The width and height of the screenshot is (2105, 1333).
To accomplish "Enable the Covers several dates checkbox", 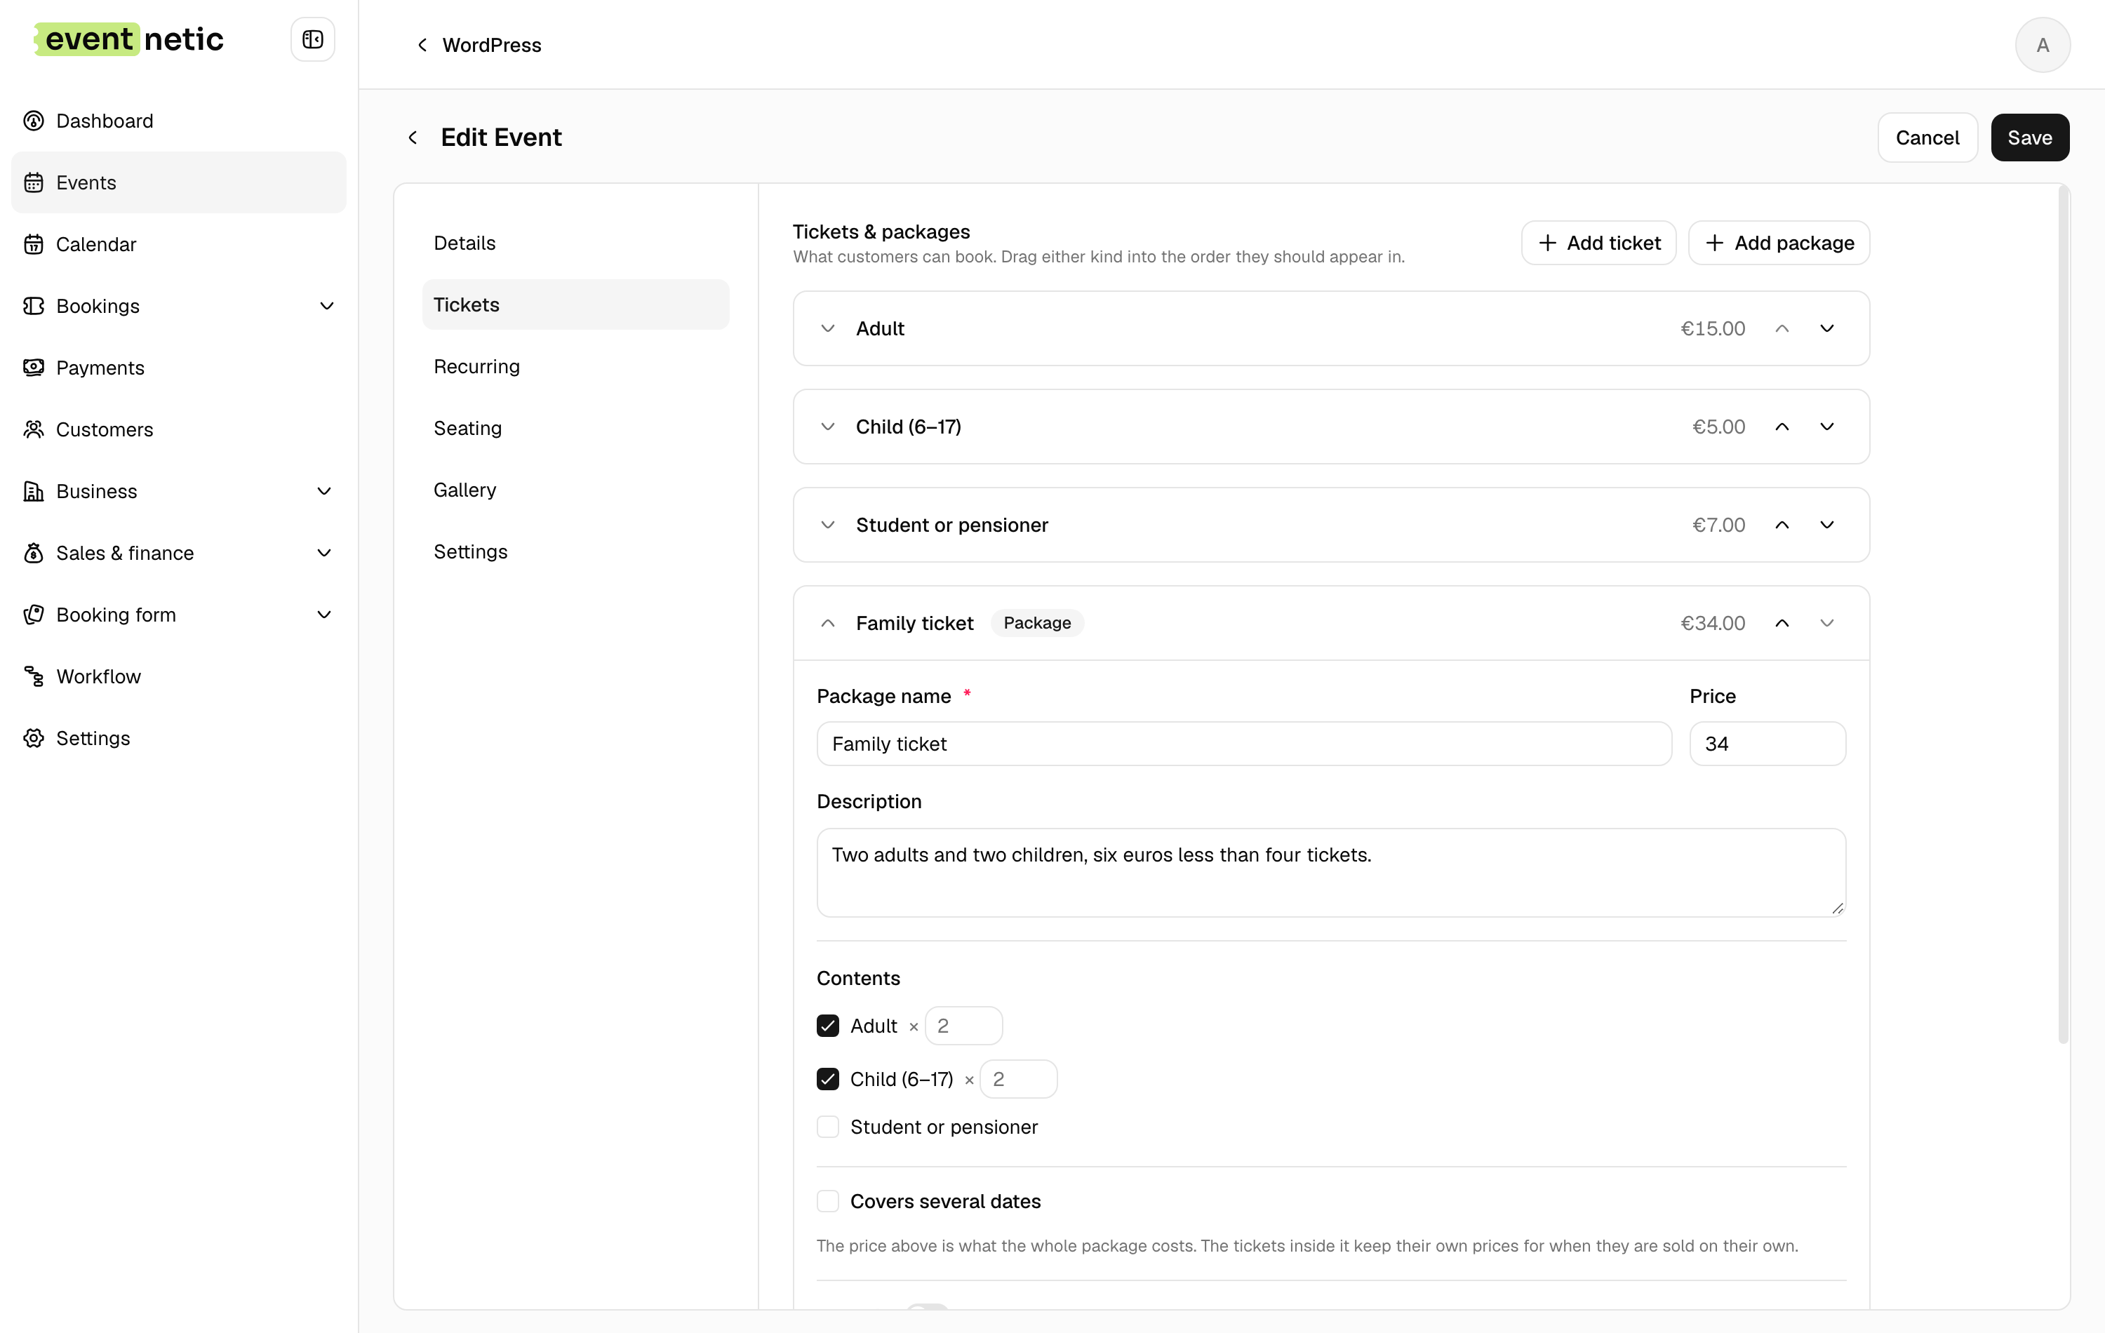I will coord(827,1201).
